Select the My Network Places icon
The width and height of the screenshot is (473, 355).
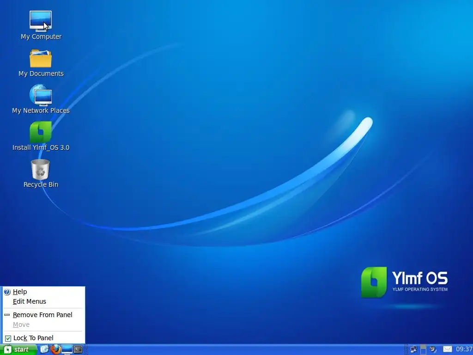coord(41,95)
